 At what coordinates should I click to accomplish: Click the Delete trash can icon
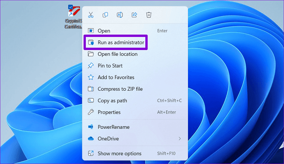(x=149, y=15)
